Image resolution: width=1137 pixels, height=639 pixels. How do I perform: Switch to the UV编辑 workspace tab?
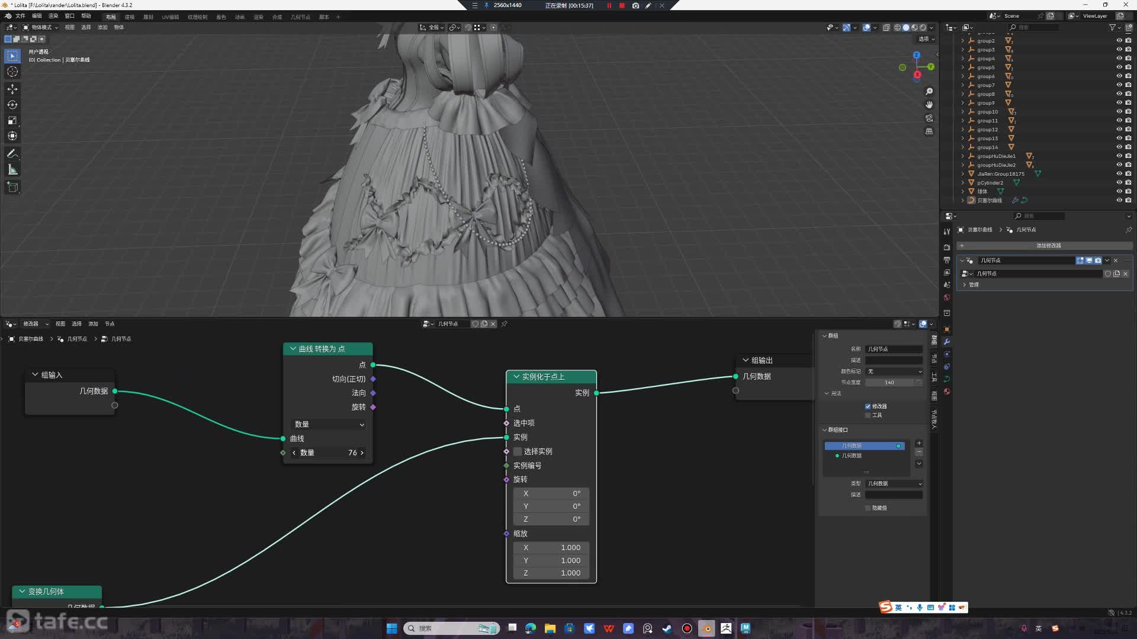pyautogui.click(x=171, y=17)
